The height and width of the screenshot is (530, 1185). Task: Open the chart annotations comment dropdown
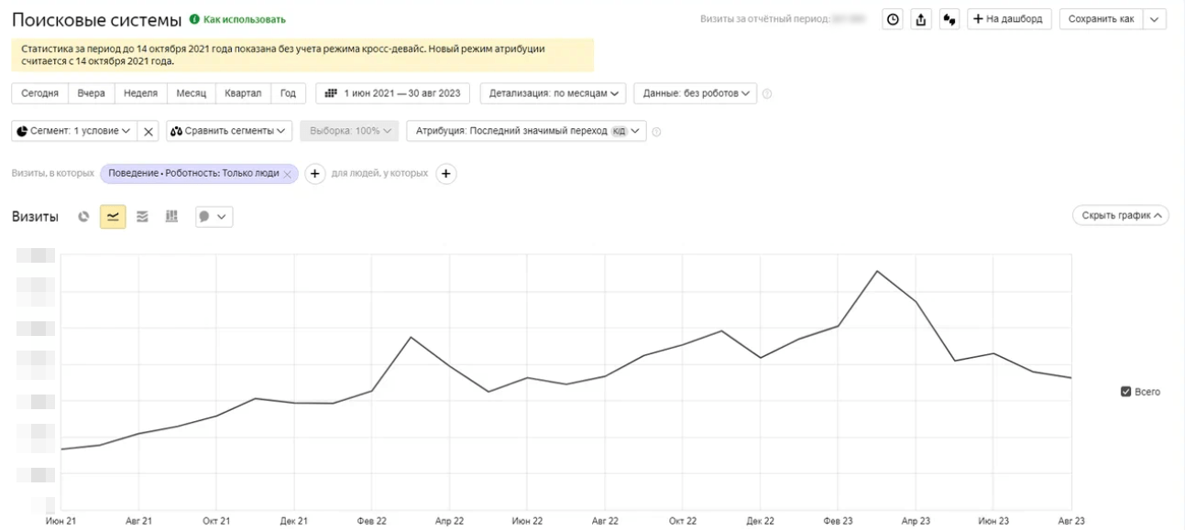tap(214, 217)
